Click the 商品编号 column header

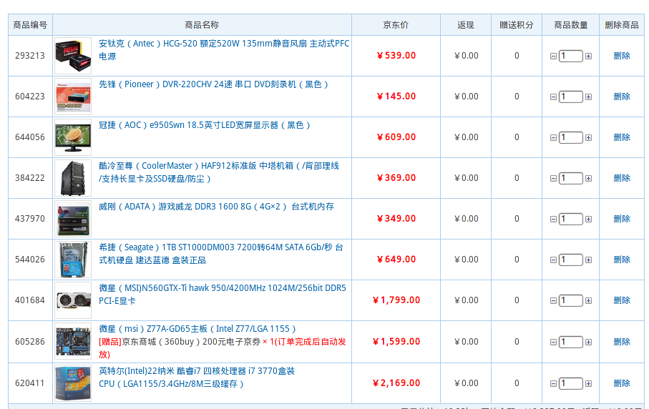pyautogui.click(x=30, y=25)
